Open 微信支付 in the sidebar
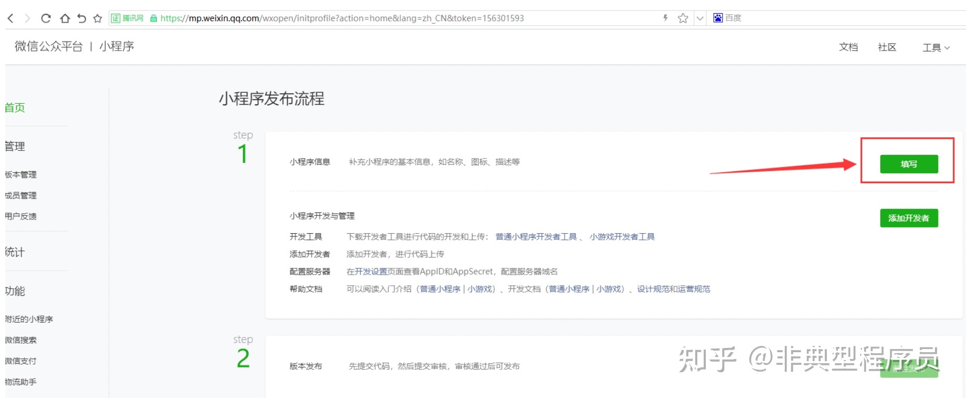 21,361
